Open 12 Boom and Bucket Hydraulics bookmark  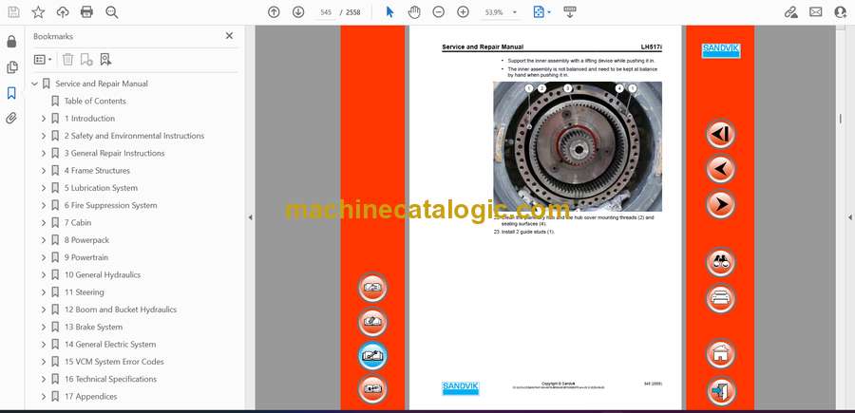(121, 310)
